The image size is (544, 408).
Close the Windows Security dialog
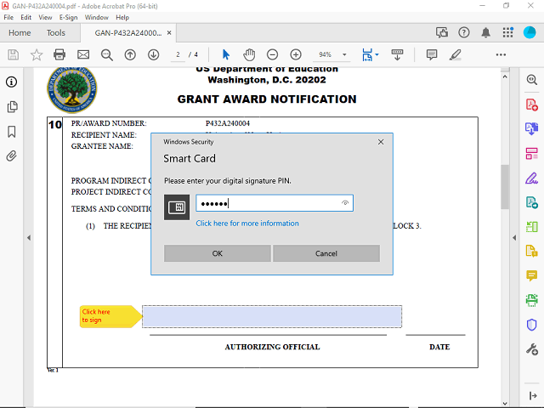click(381, 142)
